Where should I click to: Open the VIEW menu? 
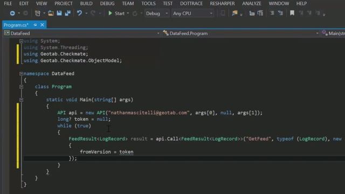pos(42,4)
